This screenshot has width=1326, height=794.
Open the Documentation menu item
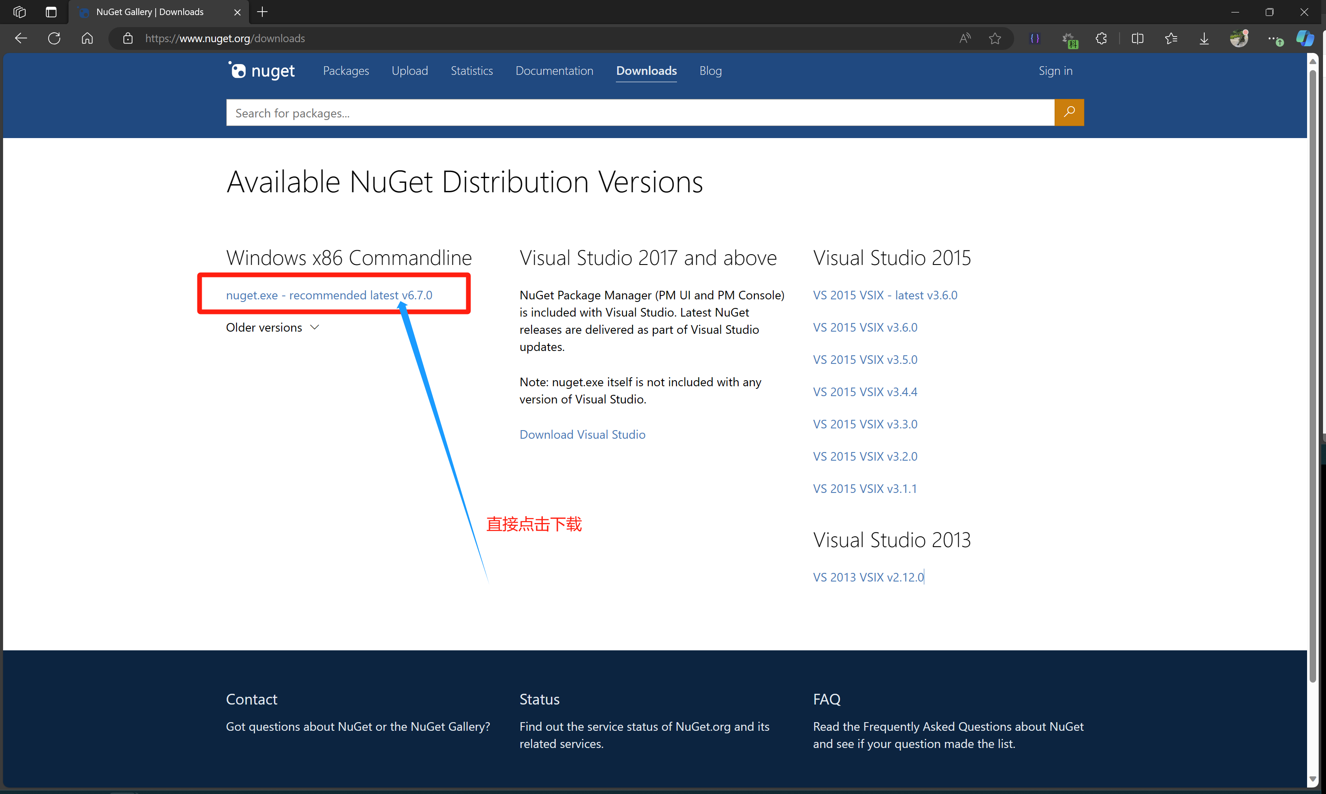[x=554, y=71]
